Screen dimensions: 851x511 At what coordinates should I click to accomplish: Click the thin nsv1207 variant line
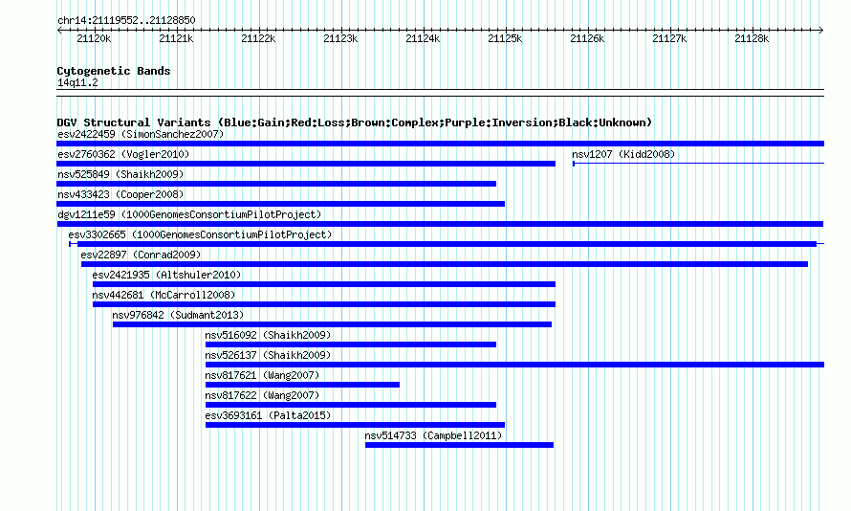tap(699, 163)
